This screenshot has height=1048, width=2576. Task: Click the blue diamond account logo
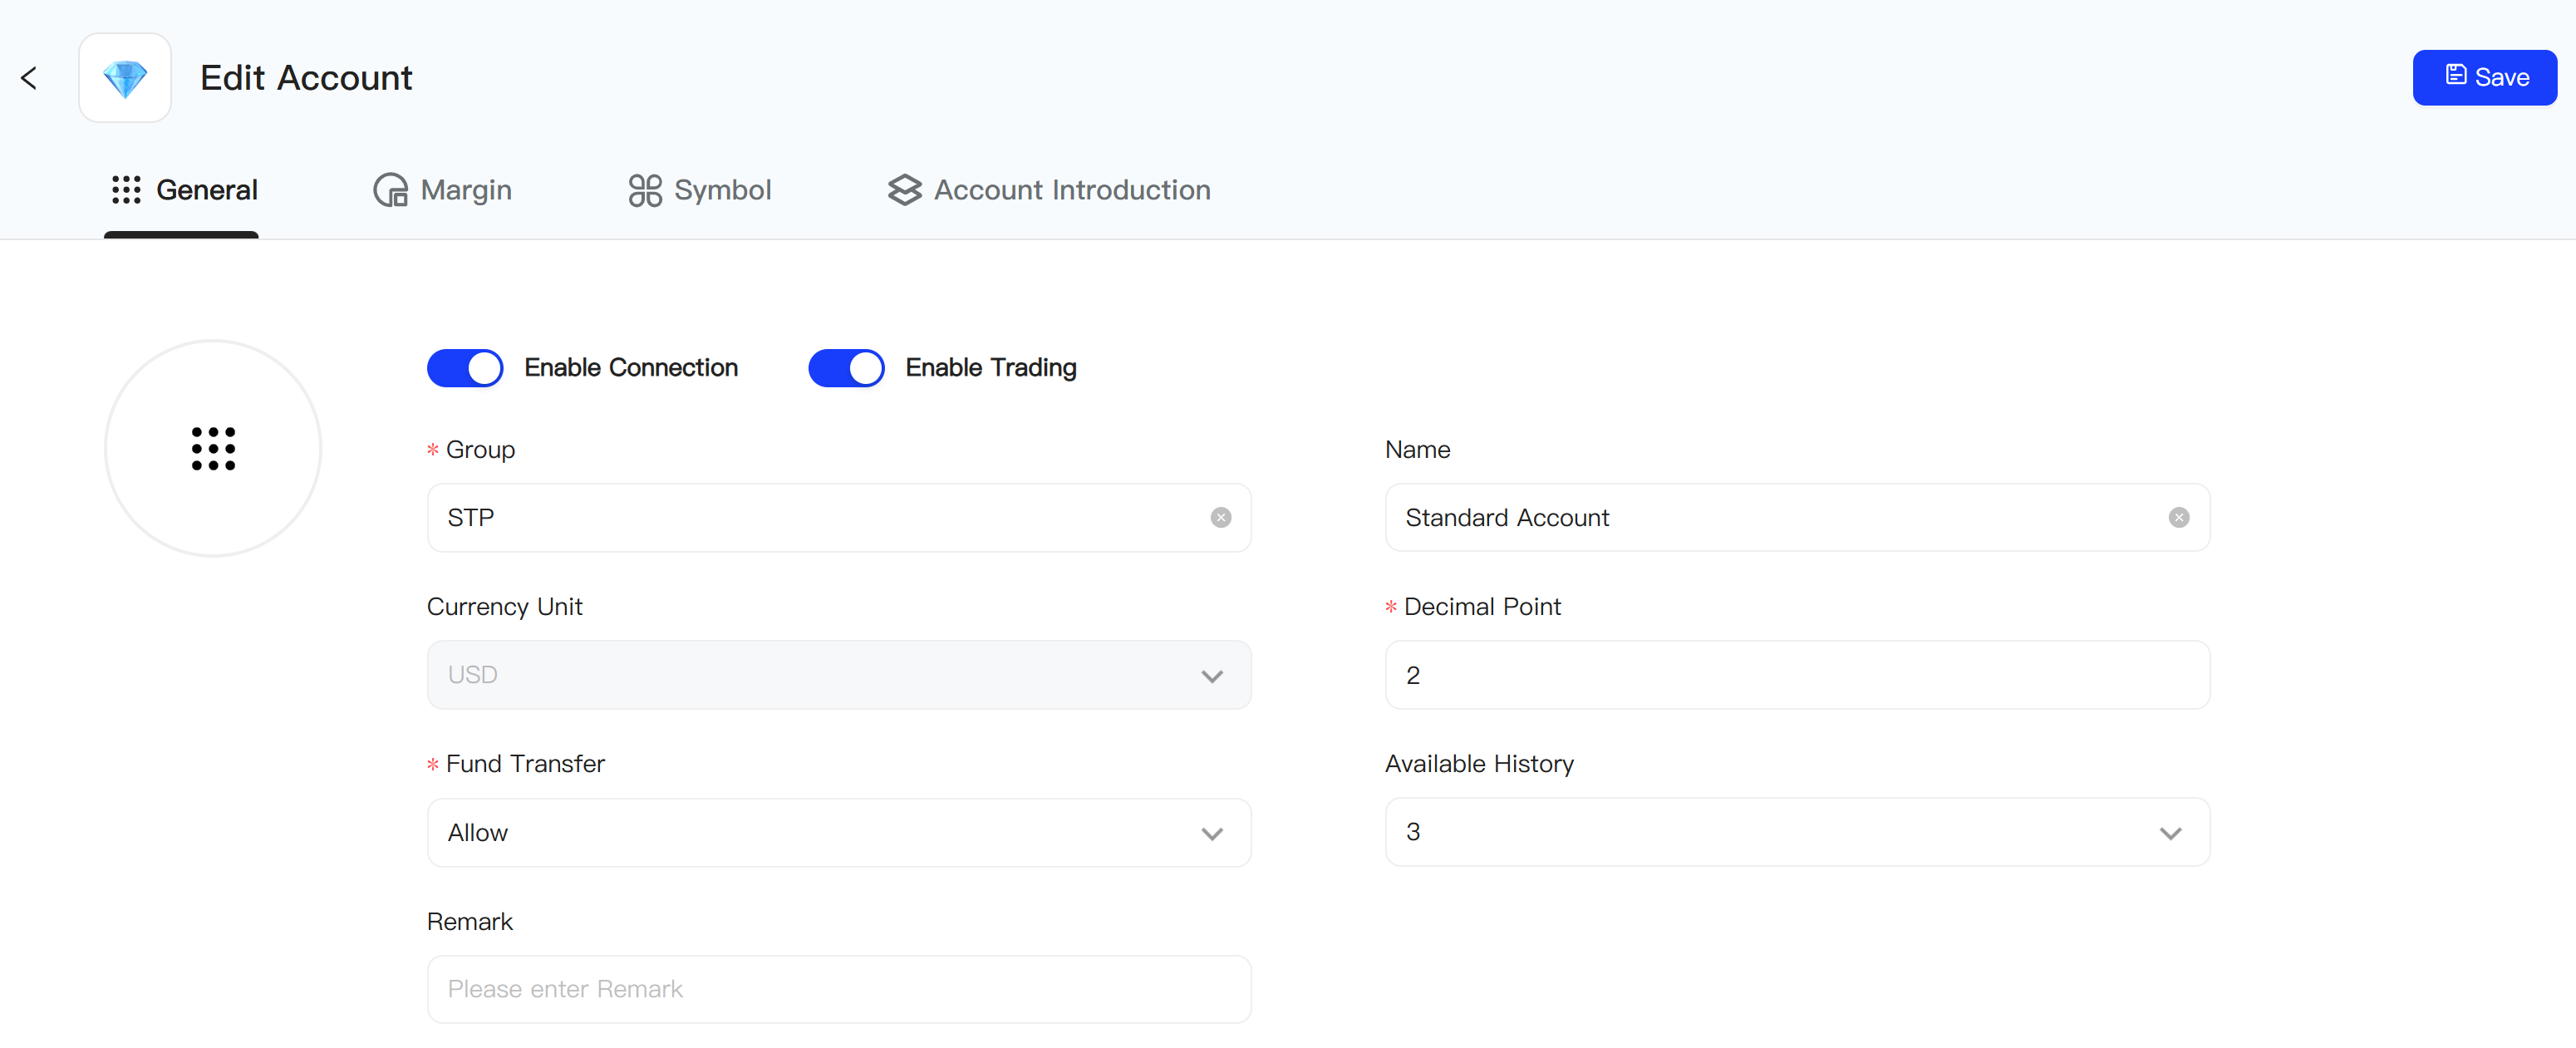coord(125,78)
